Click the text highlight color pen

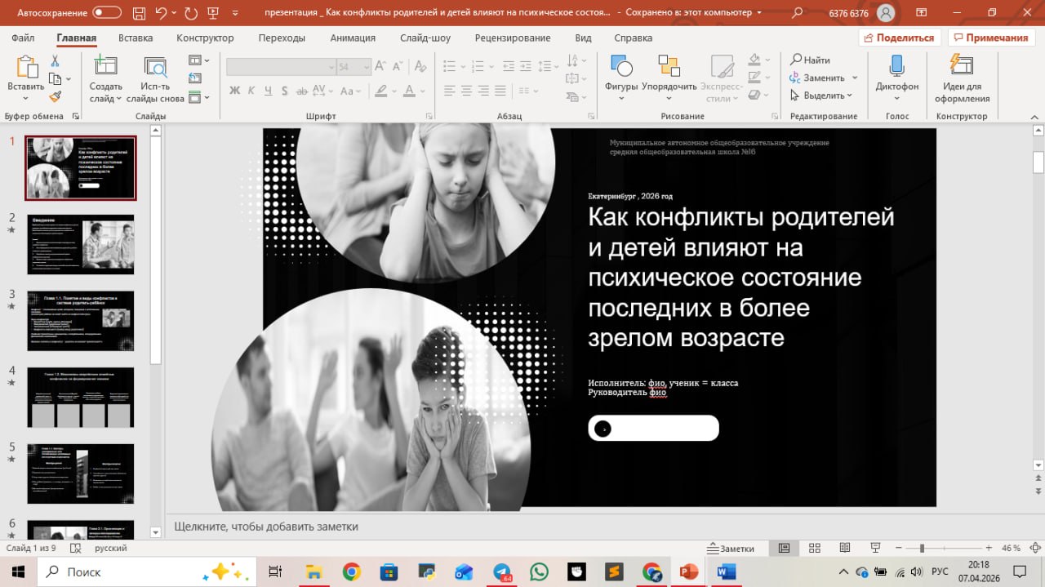coord(380,91)
